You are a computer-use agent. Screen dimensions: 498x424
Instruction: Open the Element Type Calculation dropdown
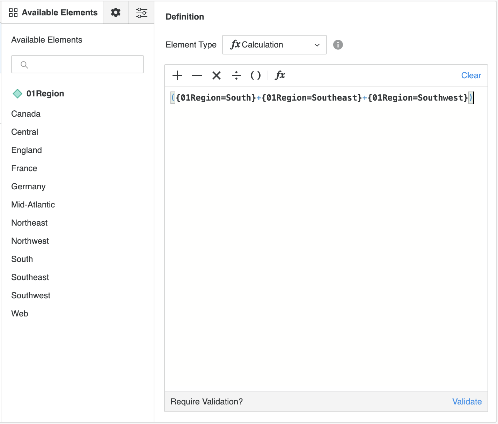tap(274, 45)
